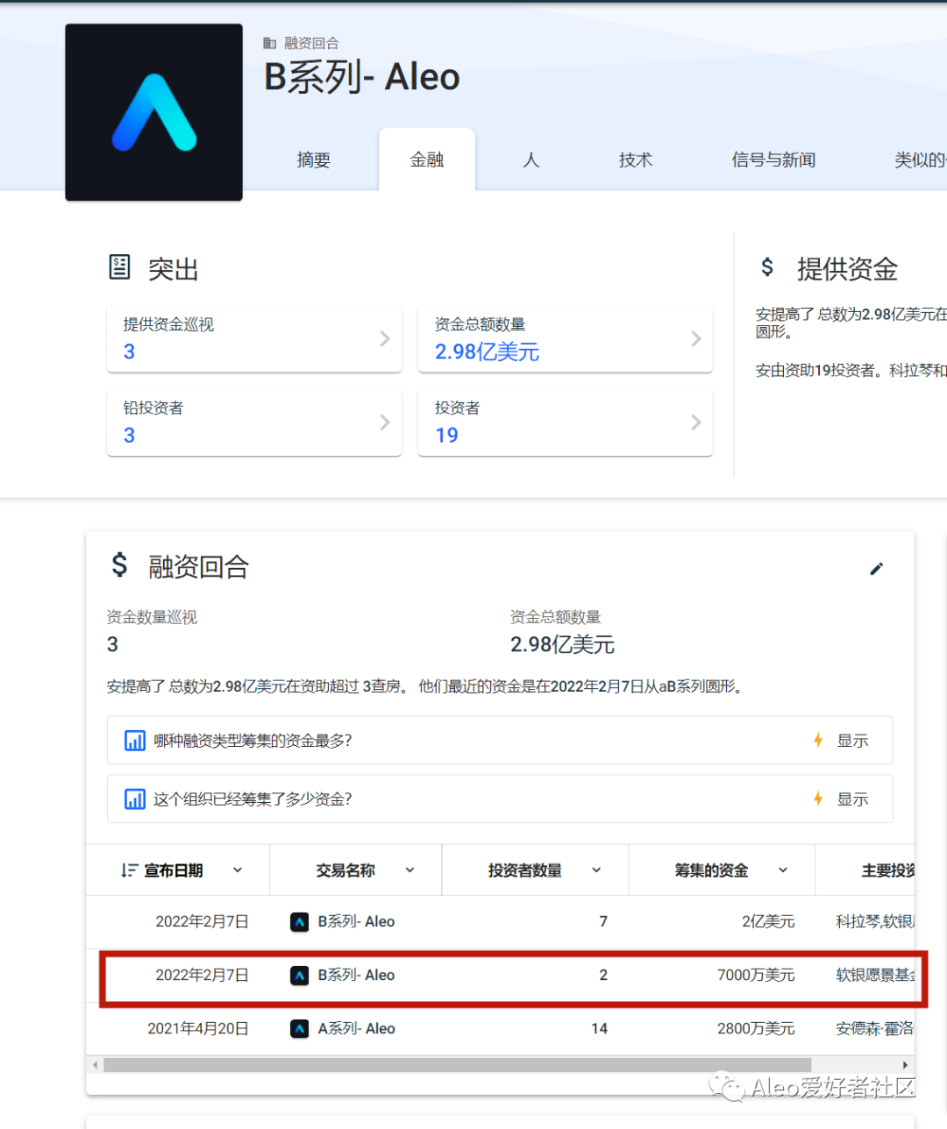Screen dimensions: 947x1129
Task: Click the building icon beside 融资回合 label
Action: [x=268, y=42]
